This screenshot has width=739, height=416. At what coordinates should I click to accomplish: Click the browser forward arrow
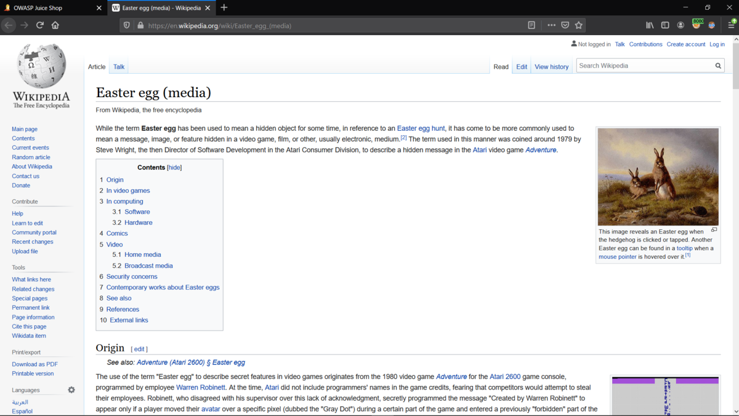[x=25, y=25]
